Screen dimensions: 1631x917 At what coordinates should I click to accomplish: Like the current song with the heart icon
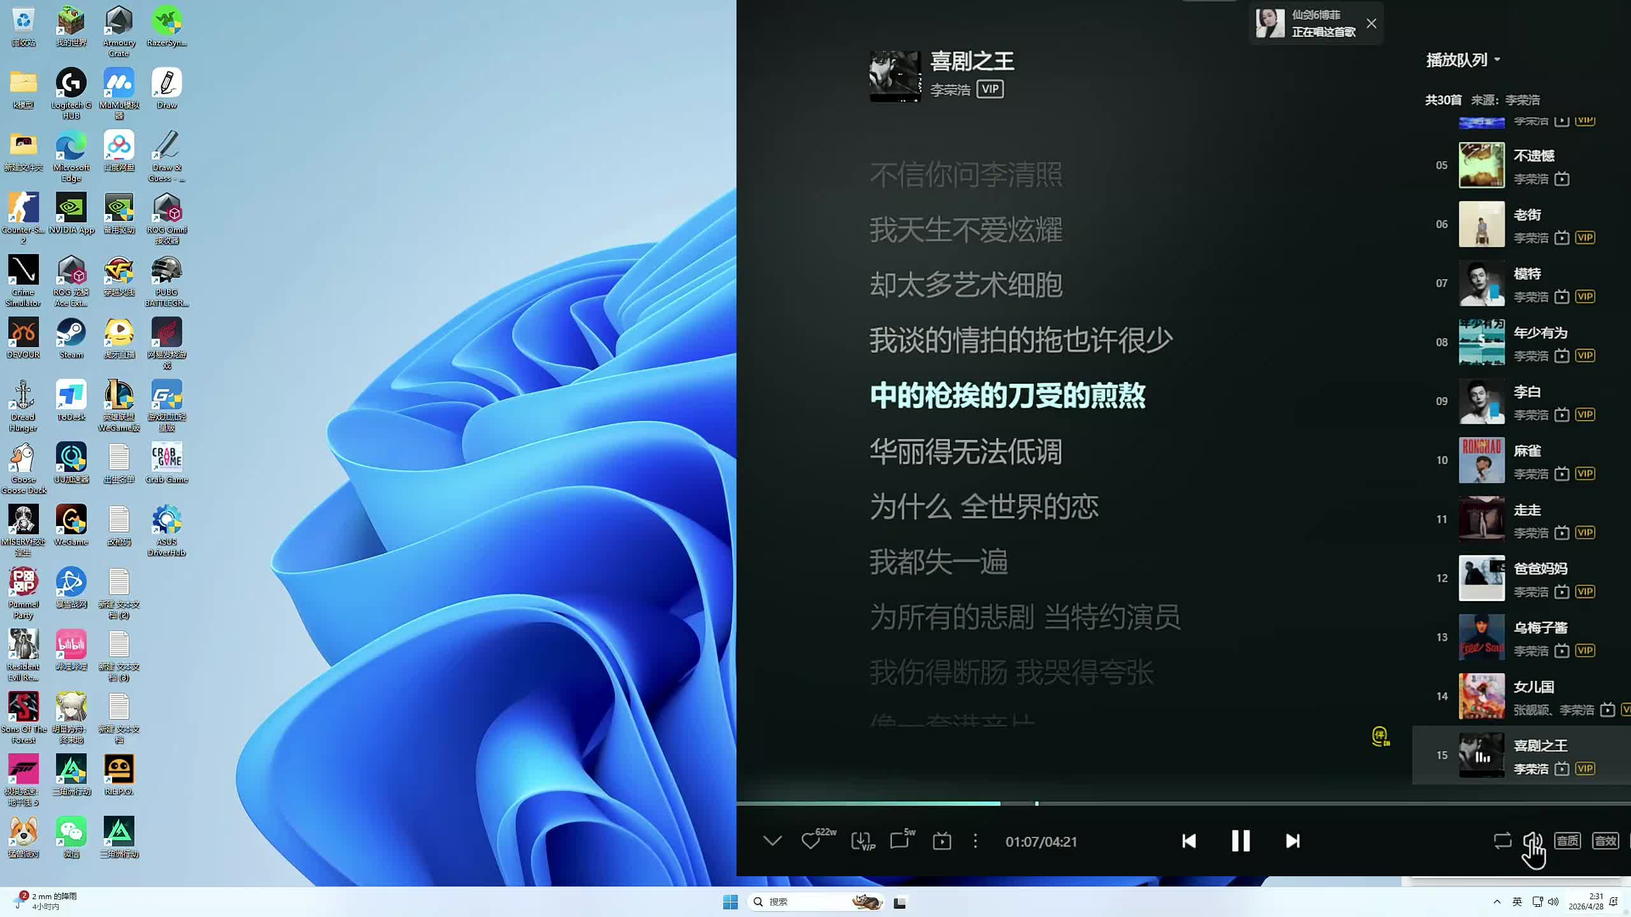810,841
